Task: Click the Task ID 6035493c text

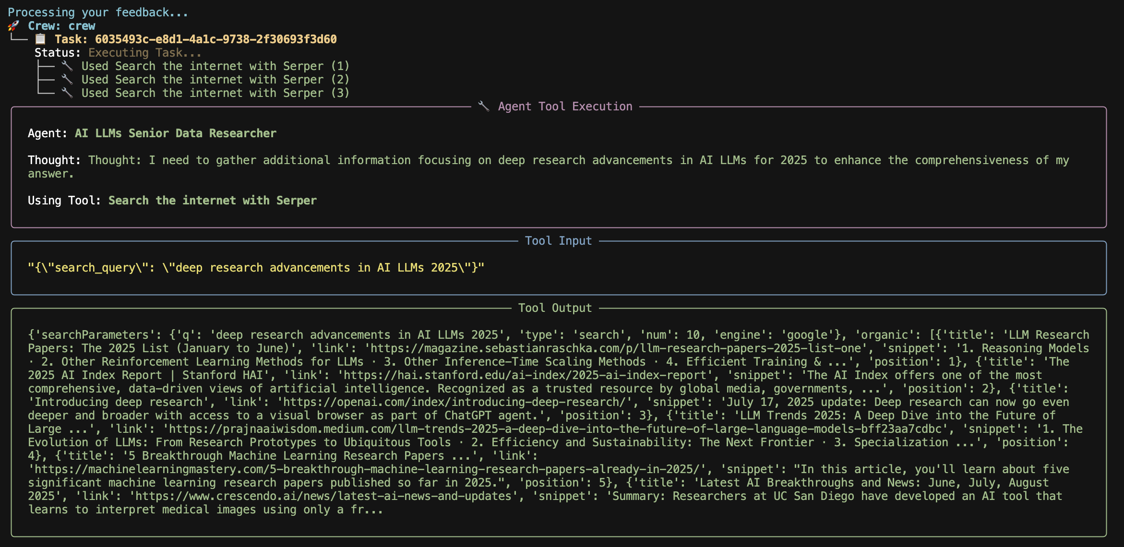Action: pyautogui.click(x=215, y=39)
